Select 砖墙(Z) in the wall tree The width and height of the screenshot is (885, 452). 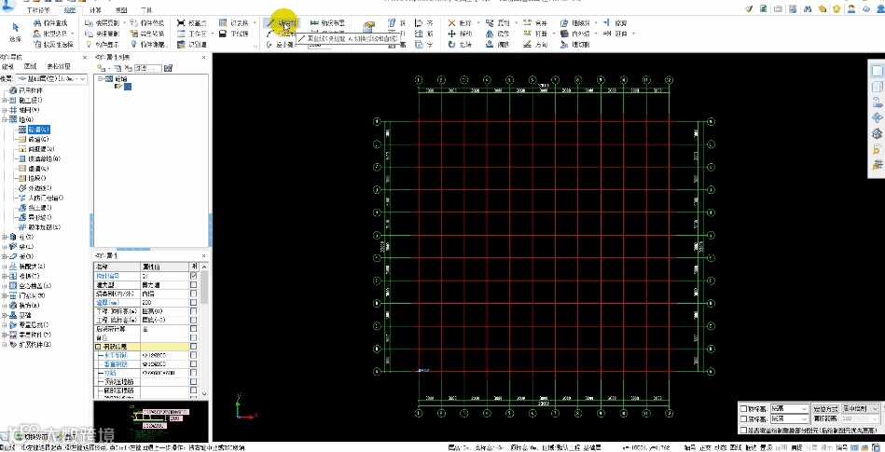(38, 140)
